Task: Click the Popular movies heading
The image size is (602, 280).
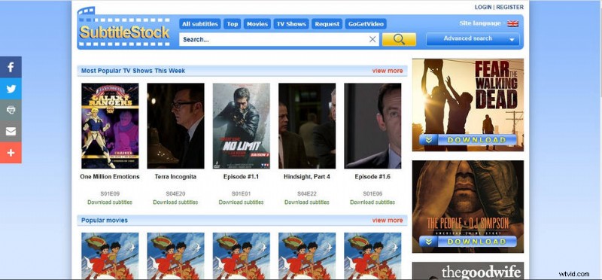Action: pyautogui.click(x=105, y=220)
